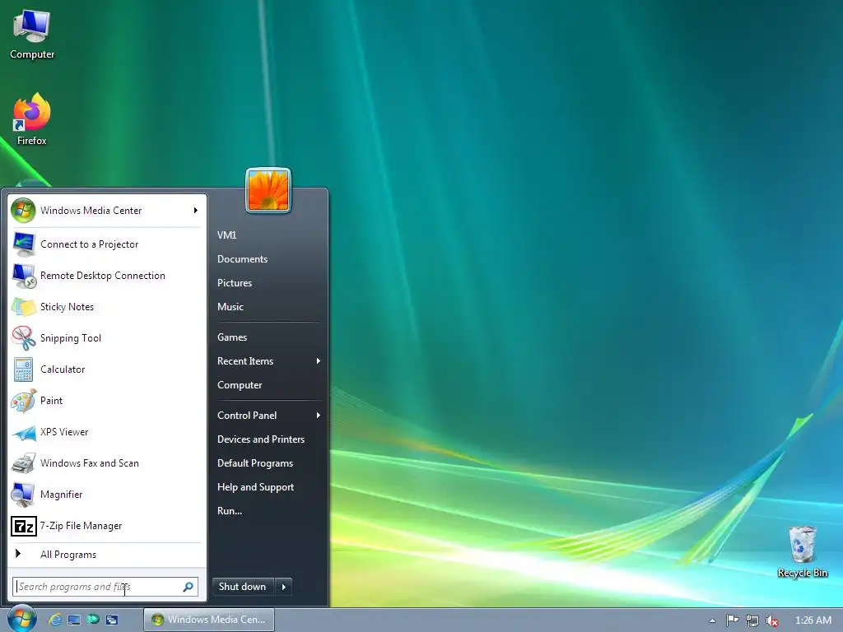Launch the Snipping Tool

106,338
